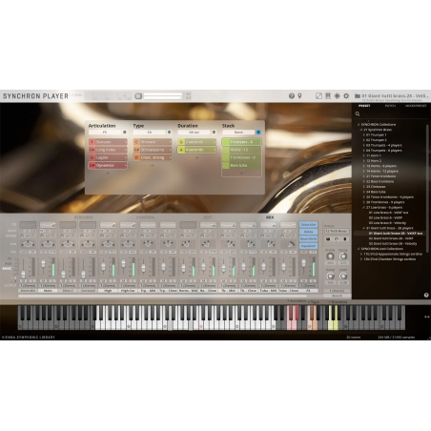431x431 pixels.
Task: Expand the 14 Horns - 12 players folder
Action: point(364,171)
